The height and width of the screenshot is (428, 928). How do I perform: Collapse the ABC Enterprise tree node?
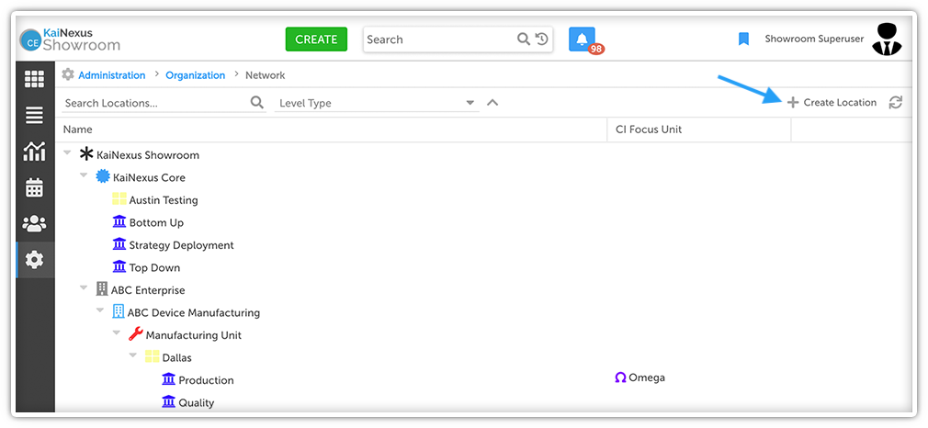(84, 288)
